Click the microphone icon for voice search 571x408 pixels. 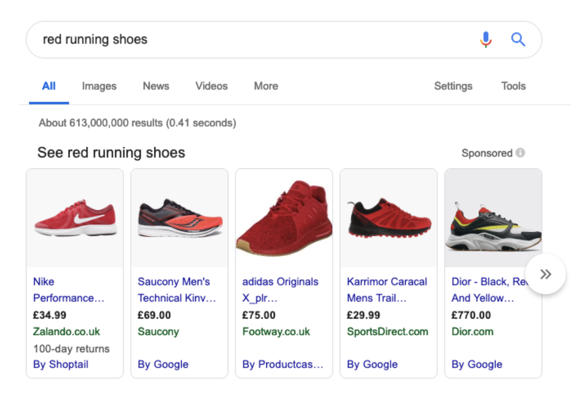pos(486,39)
